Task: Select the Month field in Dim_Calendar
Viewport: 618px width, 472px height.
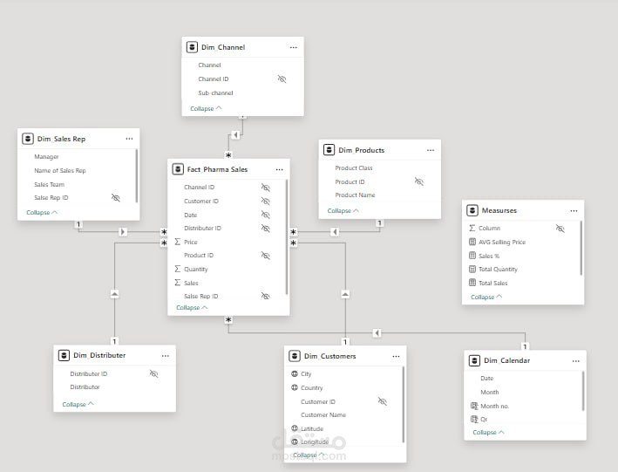Action: click(x=490, y=392)
